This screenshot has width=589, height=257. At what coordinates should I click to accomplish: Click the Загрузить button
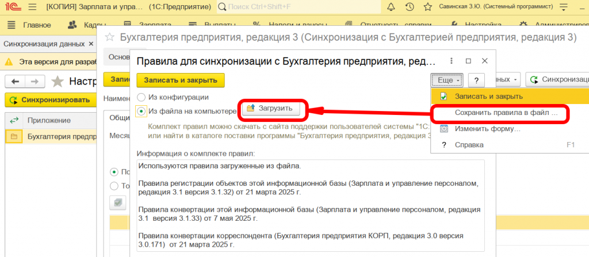pos(270,108)
